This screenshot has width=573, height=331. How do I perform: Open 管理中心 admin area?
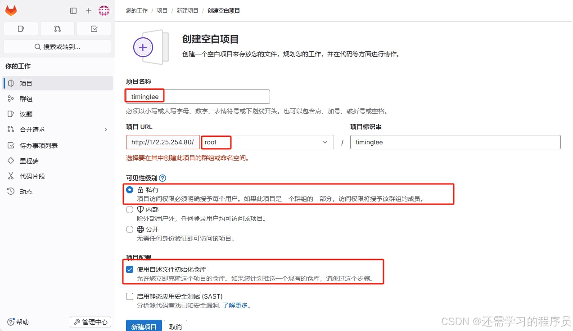(x=90, y=322)
